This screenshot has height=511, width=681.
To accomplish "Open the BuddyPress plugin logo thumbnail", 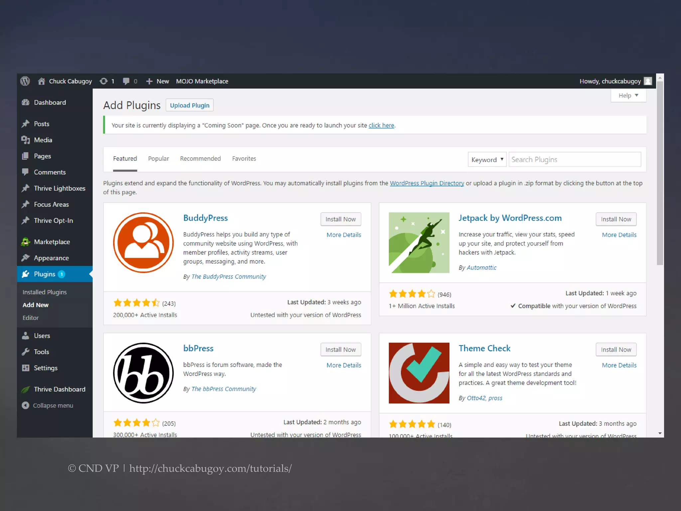I will [143, 243].
